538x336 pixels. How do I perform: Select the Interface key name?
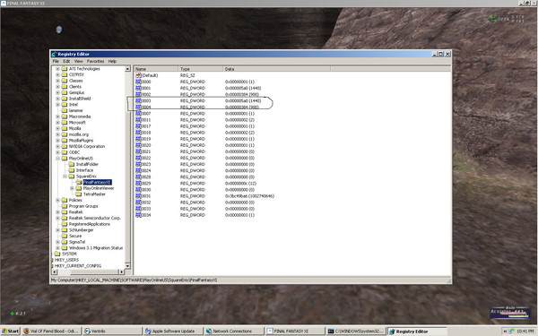[84, 170]
